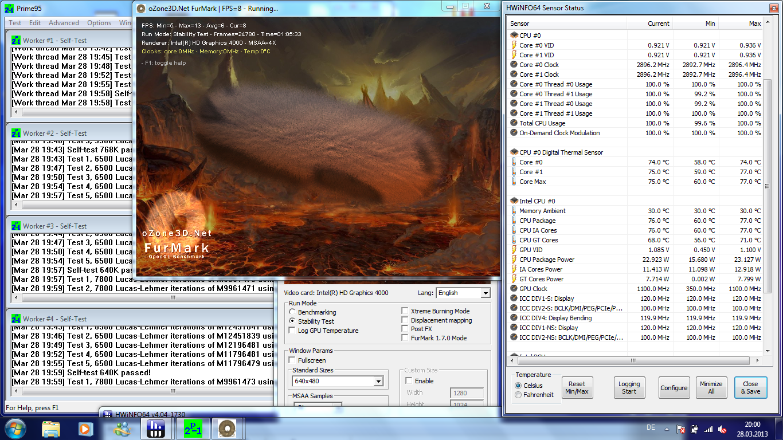Enable the Post FX checkbox
Viewport: 783px width, 440px height.
[405, 329]
